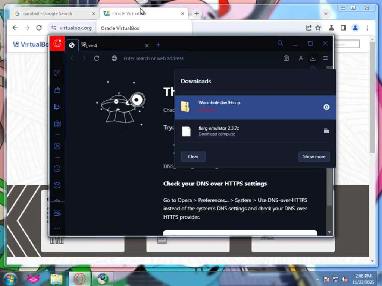
Task: Clear the downloads list
Action: [x=193, y=157]
